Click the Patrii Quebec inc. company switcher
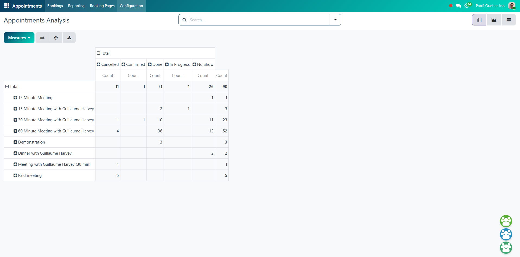 [490, 6]
